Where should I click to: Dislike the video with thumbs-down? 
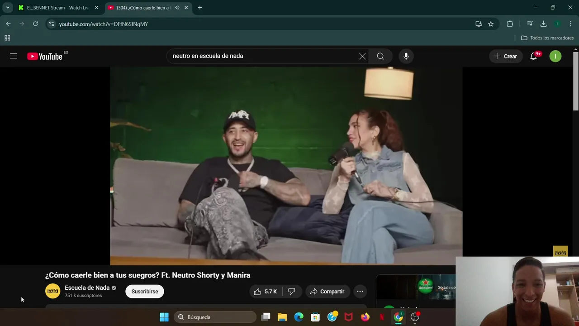(292, 292)
